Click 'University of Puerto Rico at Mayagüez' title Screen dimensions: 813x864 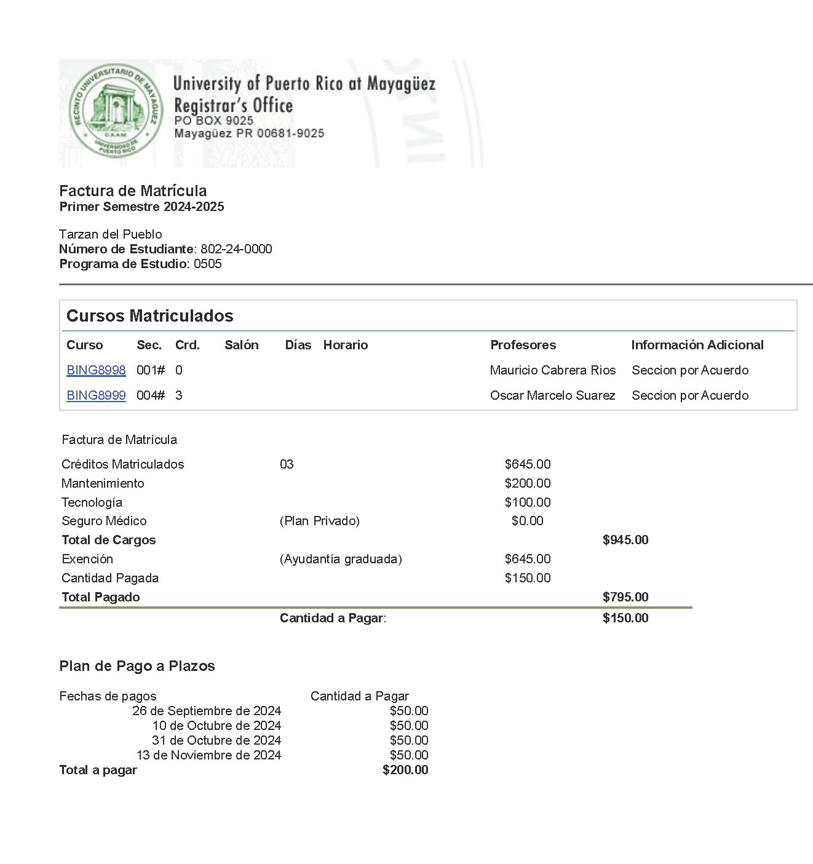tap(304, 83)
